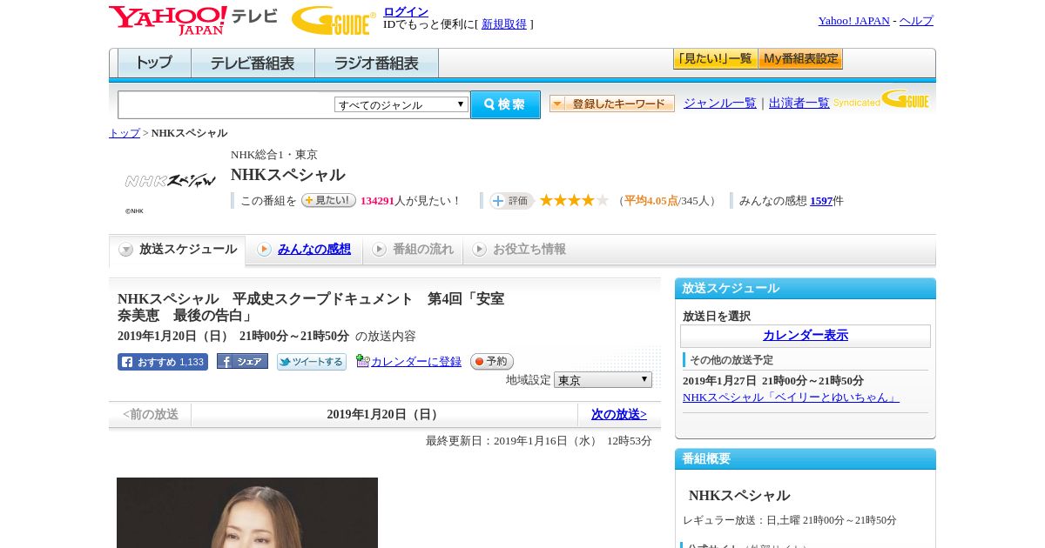Open カレンダー表示 in schedule panel
The height and width of the screenshot is (548, 1045).
806,336
